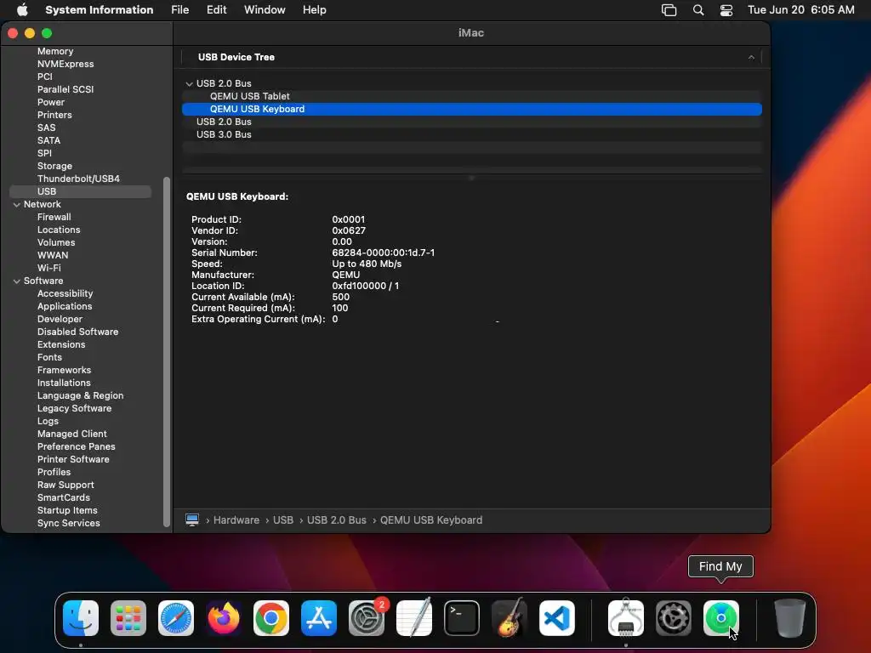
Task: Select Preference Panes in the sidebar
Action: [x=76, y=447]
